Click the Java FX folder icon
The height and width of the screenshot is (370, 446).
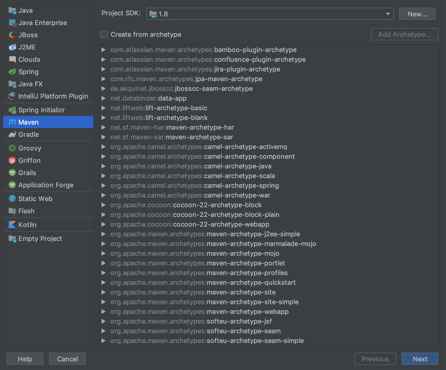click(12, 84)
